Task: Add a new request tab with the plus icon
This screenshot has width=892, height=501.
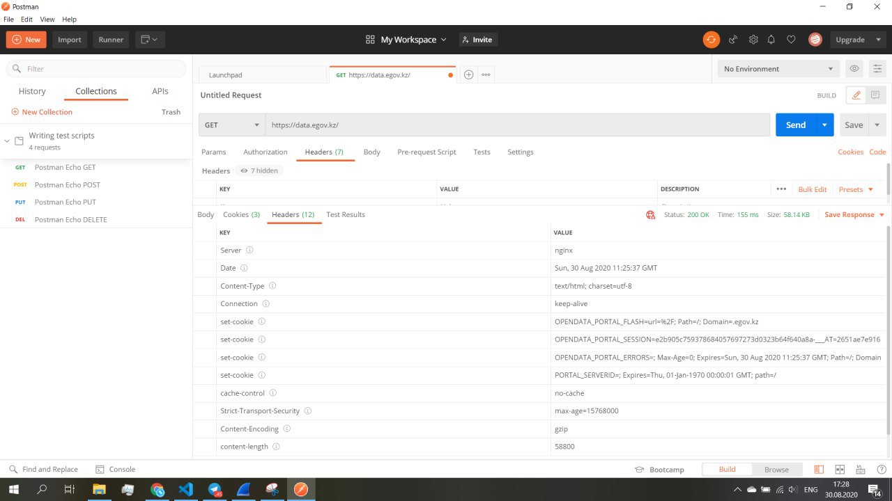Action: point(469,74)
